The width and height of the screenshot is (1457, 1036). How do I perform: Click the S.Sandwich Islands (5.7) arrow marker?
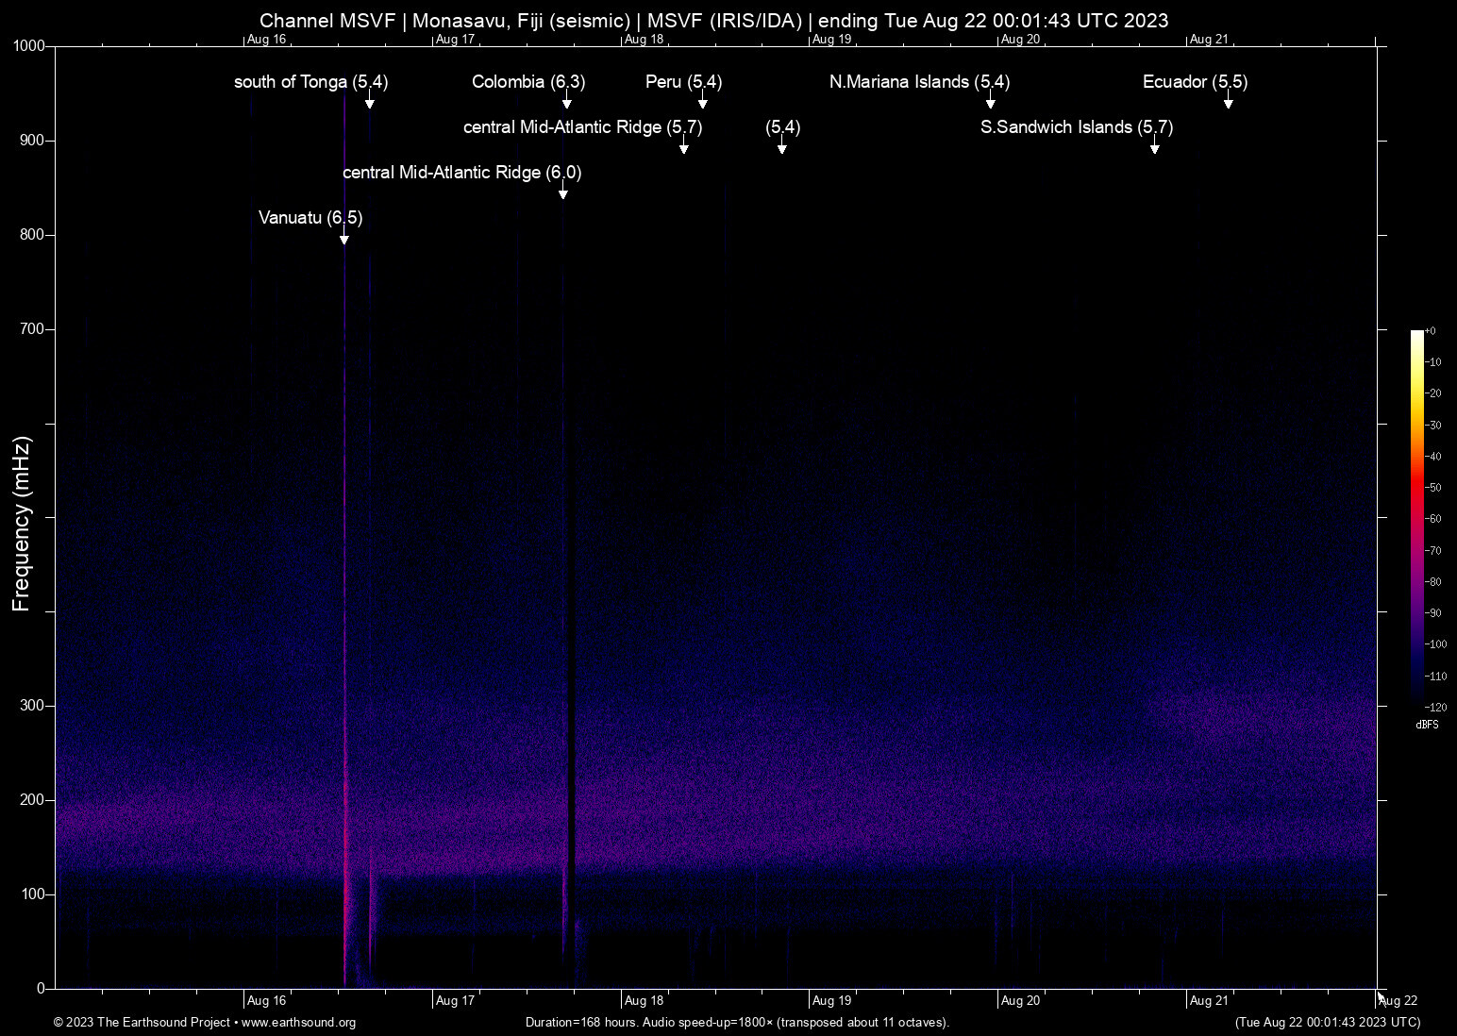pos(1154,149)
